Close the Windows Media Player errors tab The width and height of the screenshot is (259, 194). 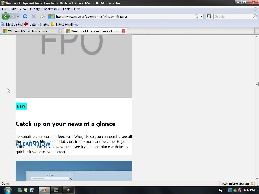pyautogui.click(x=60, y=31)
